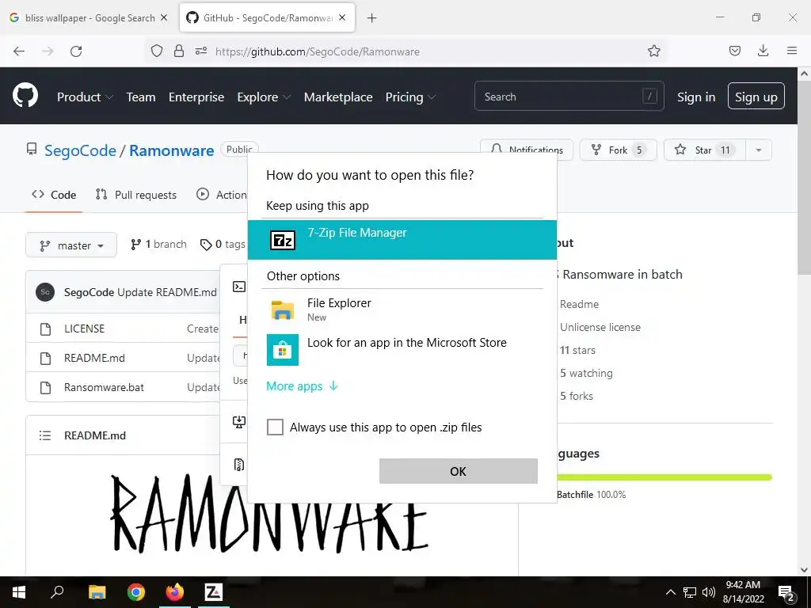Open SegoCode owner profile link
The image size is (811, 608).
point(80,150)
